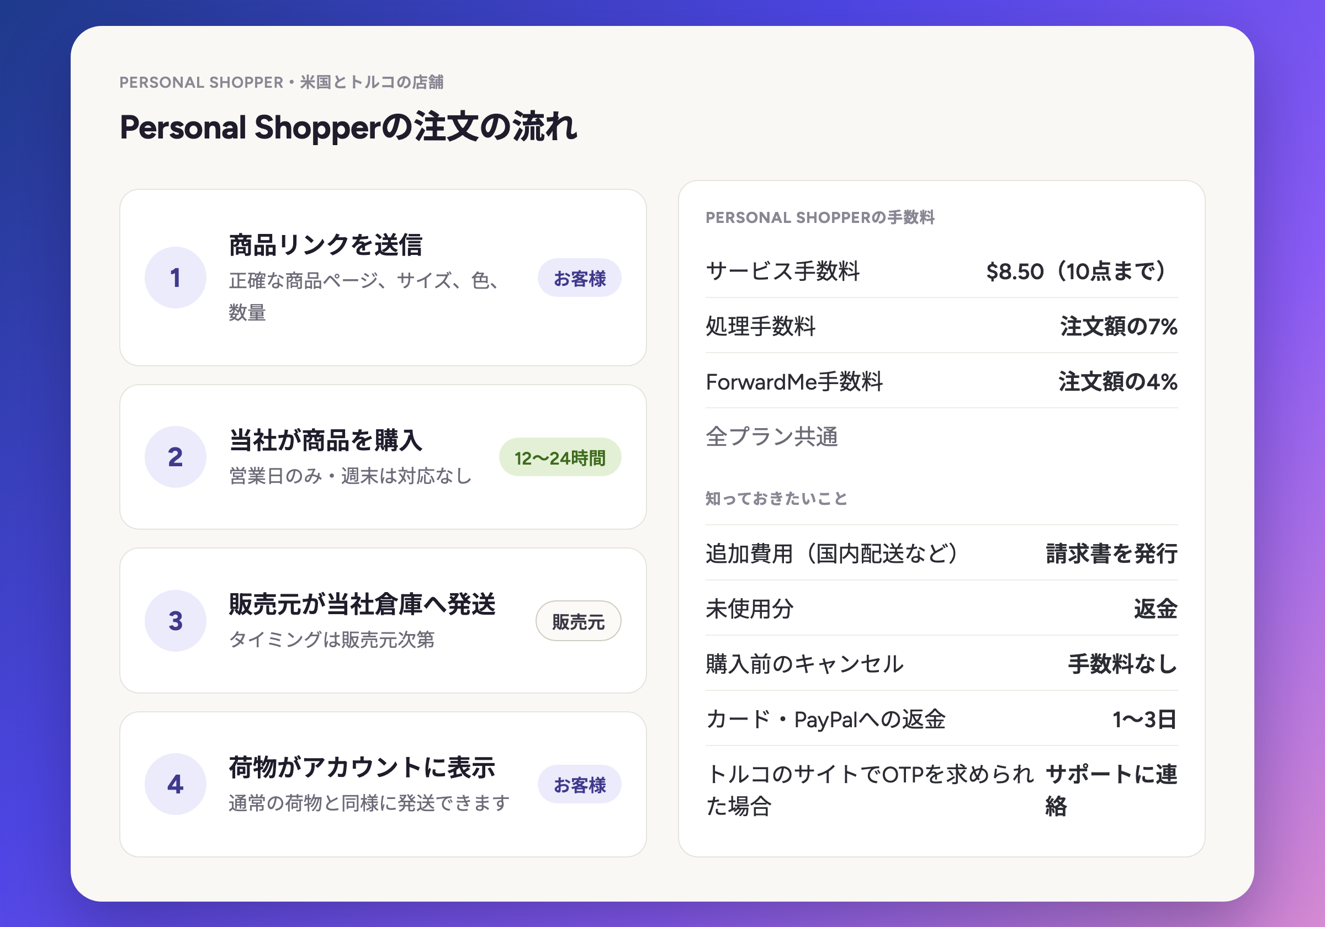
Task: Click the 処理手数料 label
Action: 761,326
